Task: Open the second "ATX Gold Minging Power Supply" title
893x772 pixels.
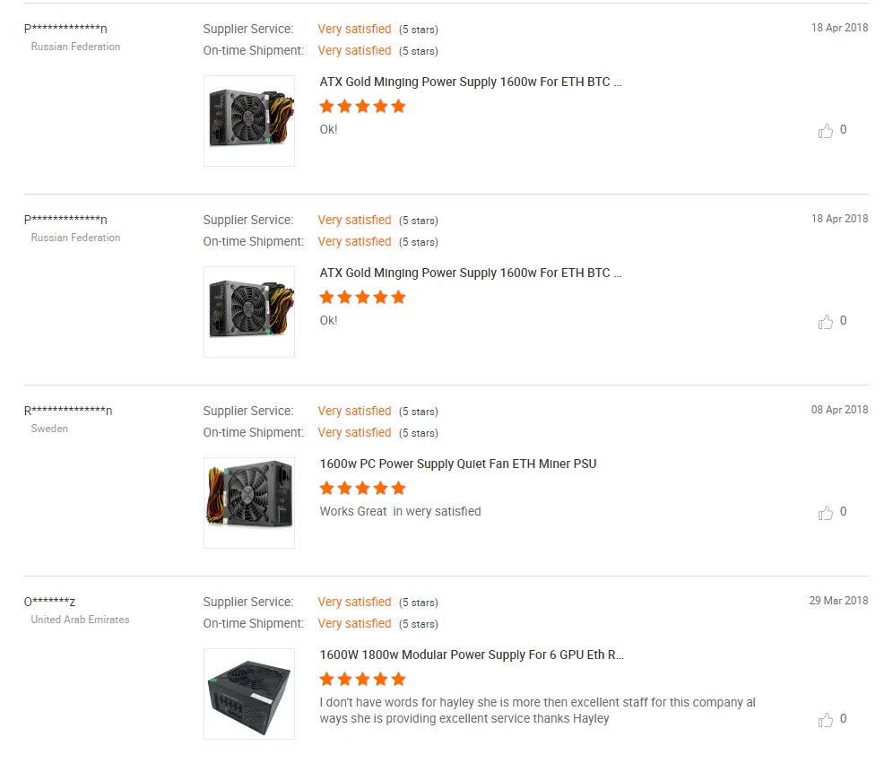Action: pos(470,273)
